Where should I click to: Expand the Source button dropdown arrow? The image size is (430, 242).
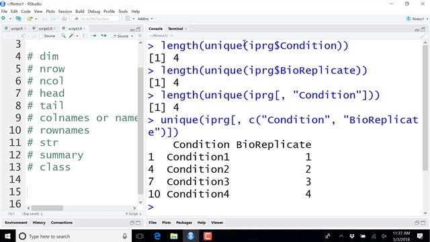[x=132, y=36]
